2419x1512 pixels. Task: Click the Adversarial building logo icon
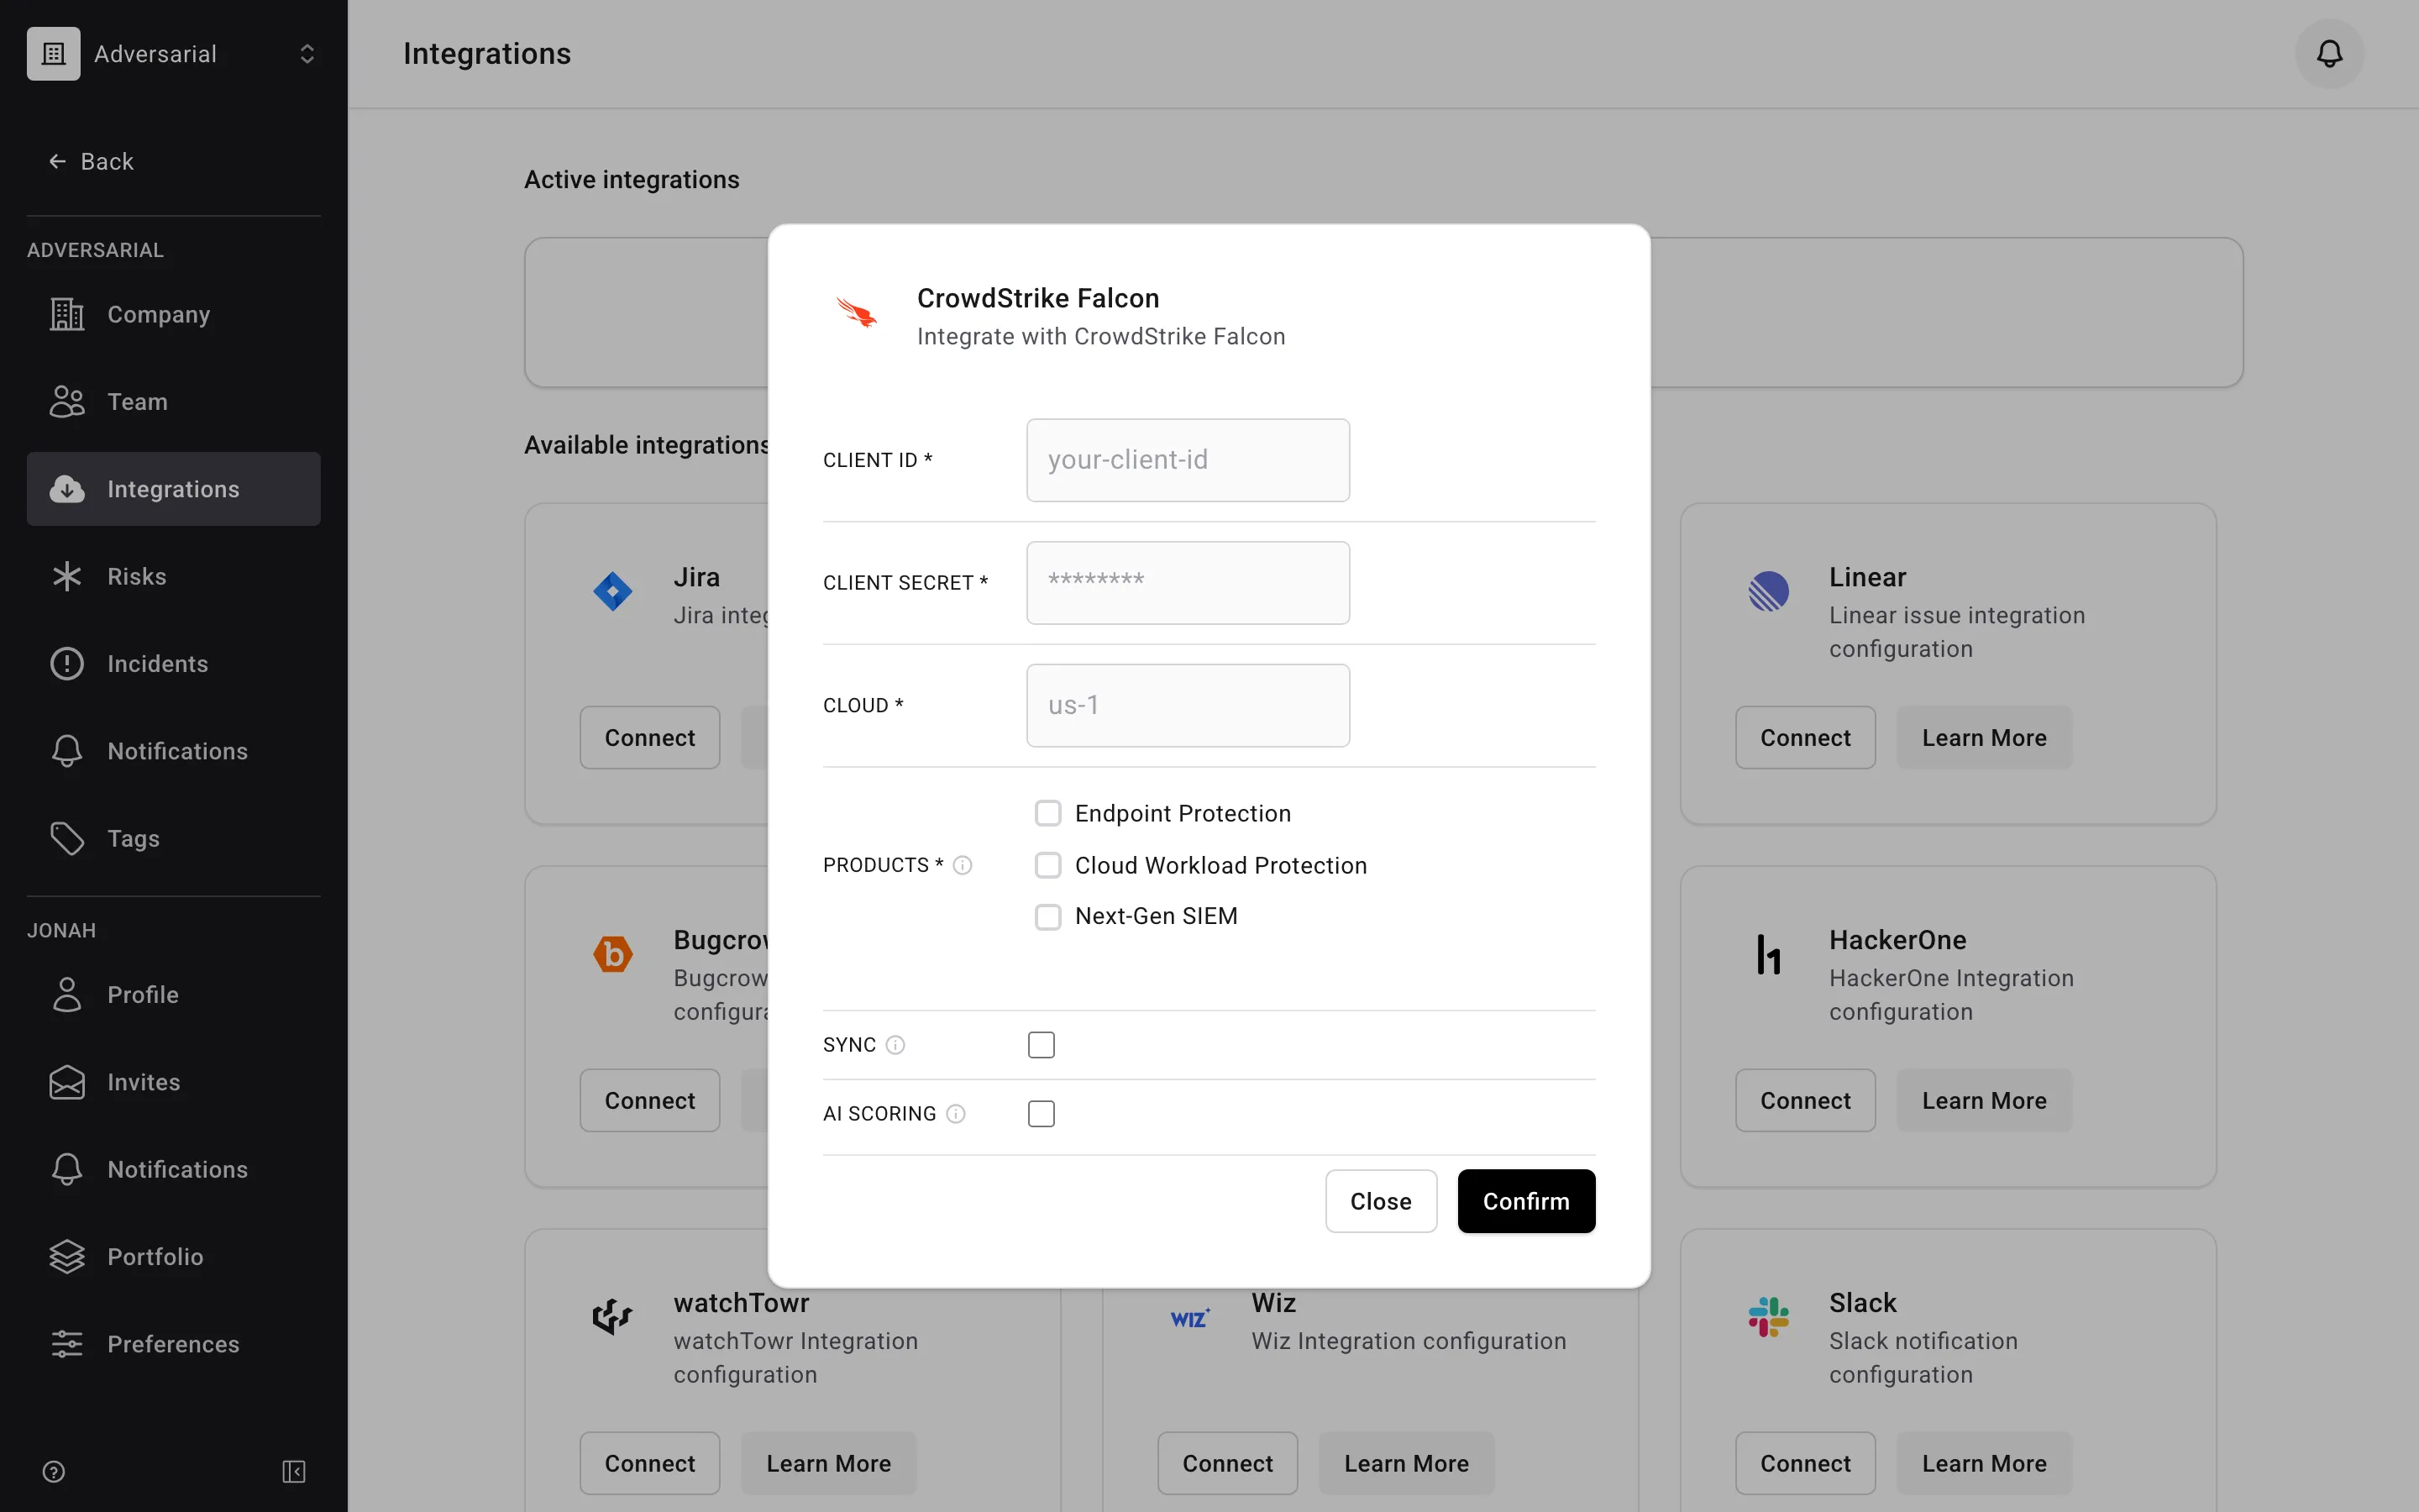click(54, 54)
